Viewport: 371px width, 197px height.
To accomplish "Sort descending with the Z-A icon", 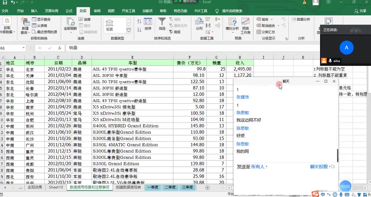I will [139, 29].
